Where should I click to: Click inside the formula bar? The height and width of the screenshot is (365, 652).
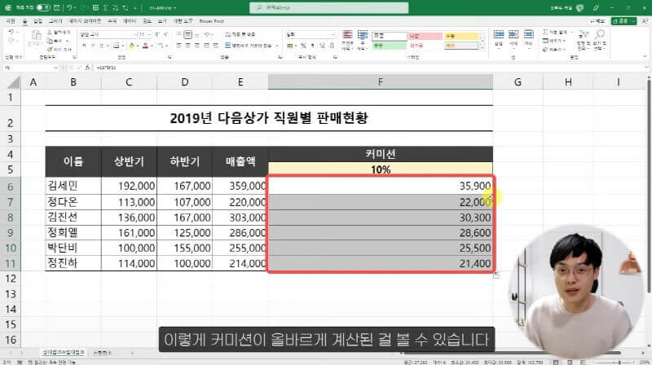(x=368, y=68)
